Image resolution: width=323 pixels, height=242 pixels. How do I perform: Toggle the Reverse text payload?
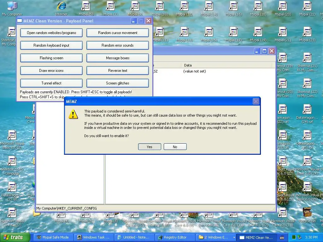click(118, 71)
